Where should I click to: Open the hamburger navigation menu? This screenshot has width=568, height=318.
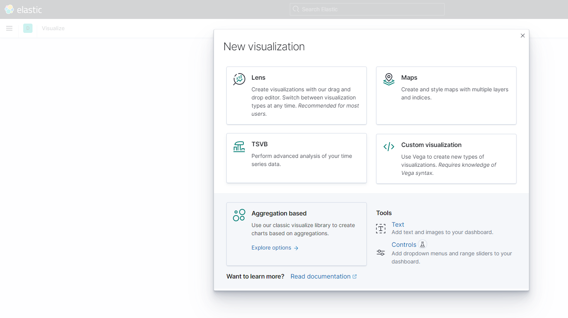click(x=9, y=28)
